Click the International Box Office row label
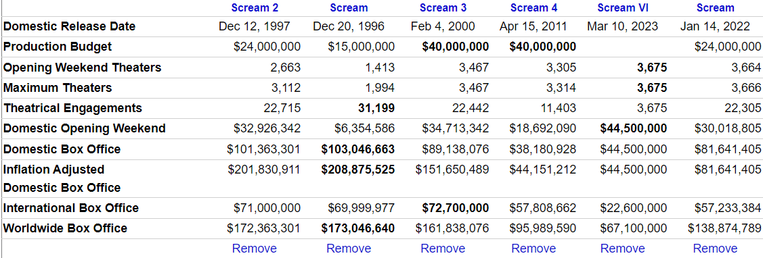The width and height of the screenshot is (763, 258). 71,208
